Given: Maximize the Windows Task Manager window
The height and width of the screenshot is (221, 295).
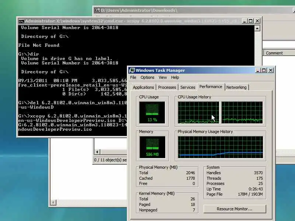Looking at the screenshot, I should [264, 70].
